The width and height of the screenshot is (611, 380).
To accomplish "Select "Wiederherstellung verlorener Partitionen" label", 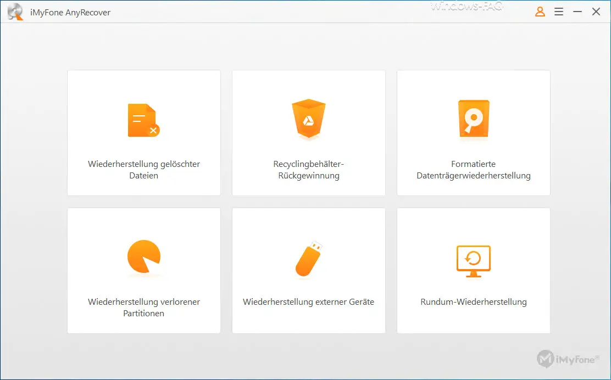I will coord(144,308).
